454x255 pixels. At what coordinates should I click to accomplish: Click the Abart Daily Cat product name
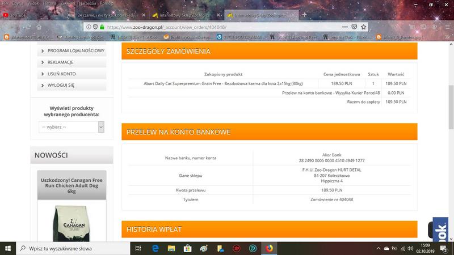[223, 83]
